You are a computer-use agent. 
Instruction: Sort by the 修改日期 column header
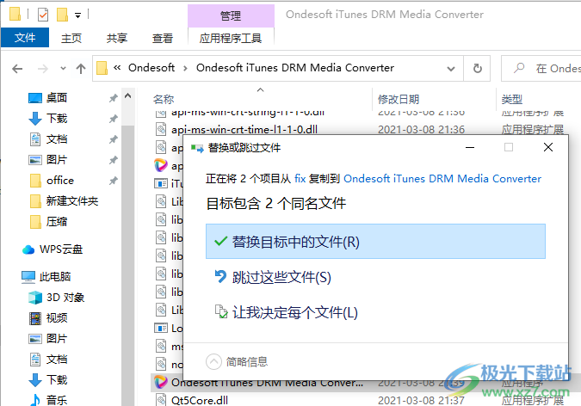[399, 99]
